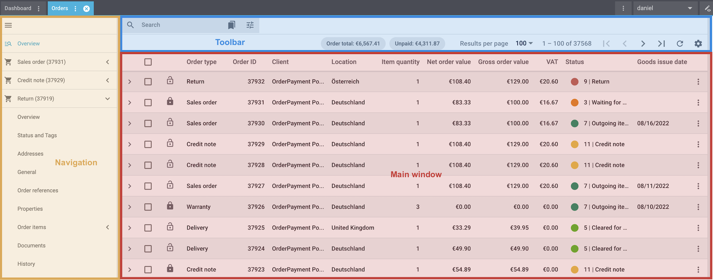
Task: Click lock icon for order 37931
Action: pyautogui.click(x=170, y=102)
